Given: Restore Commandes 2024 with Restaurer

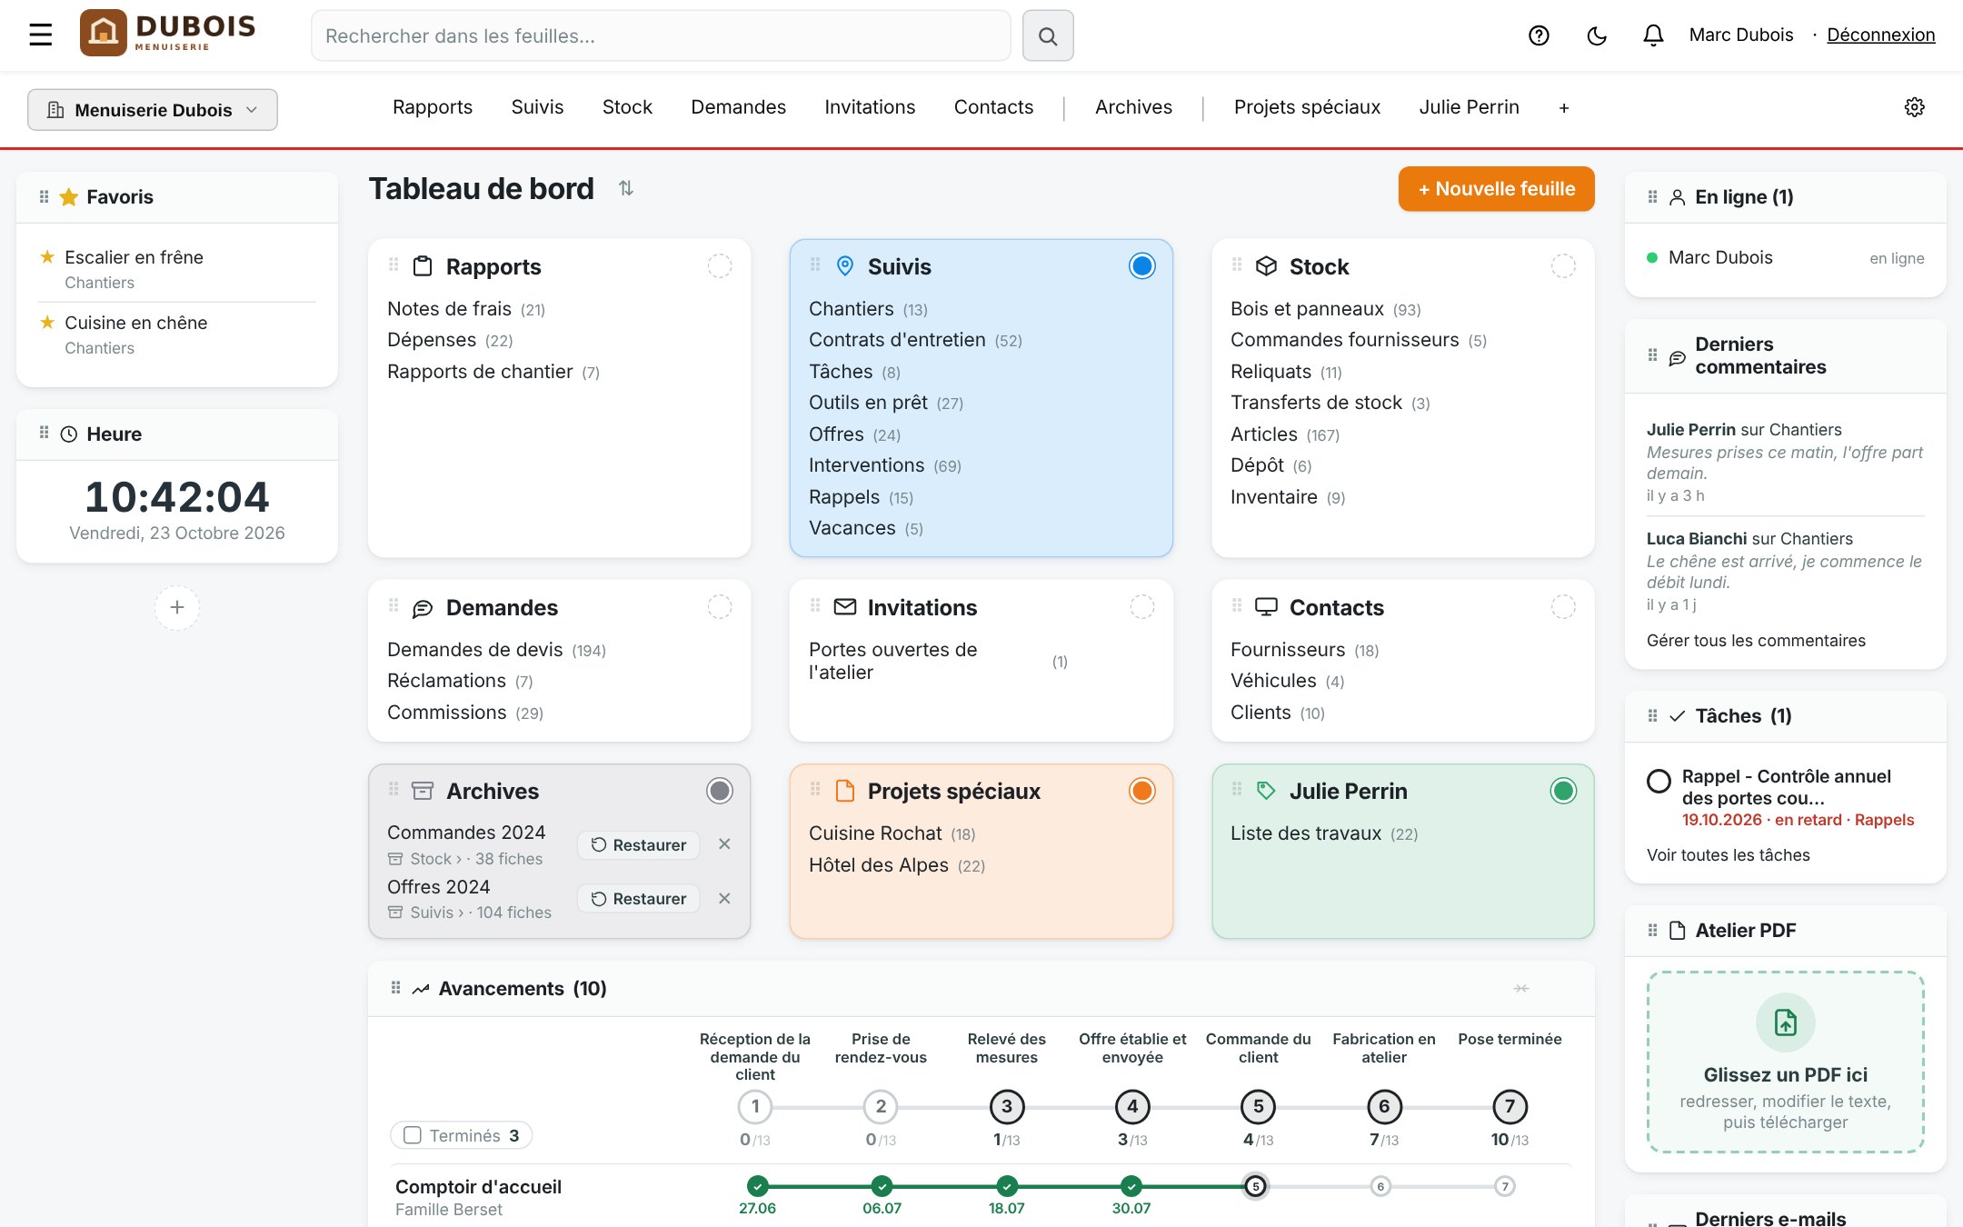Looking at the screenshot, I should tap(639, 845).
